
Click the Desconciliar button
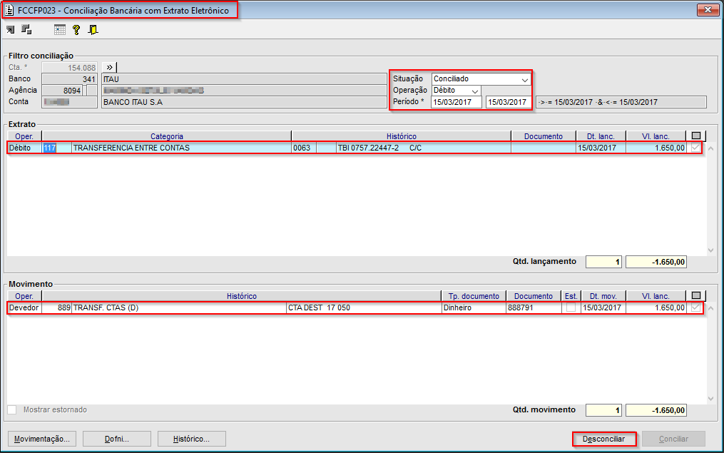pos(604,439)
